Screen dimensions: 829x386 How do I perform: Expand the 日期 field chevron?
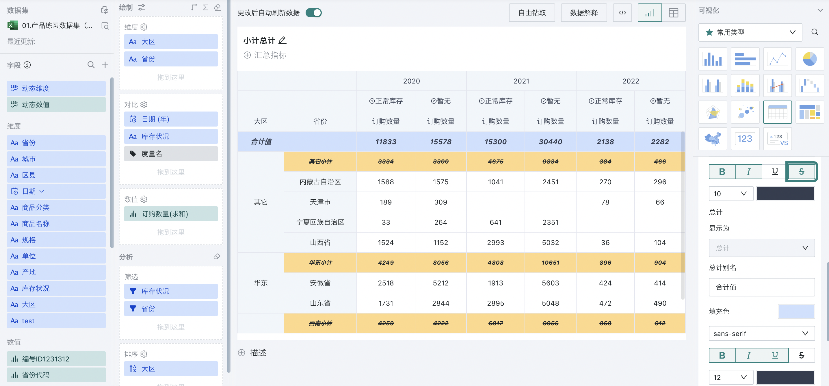[42, 191]
